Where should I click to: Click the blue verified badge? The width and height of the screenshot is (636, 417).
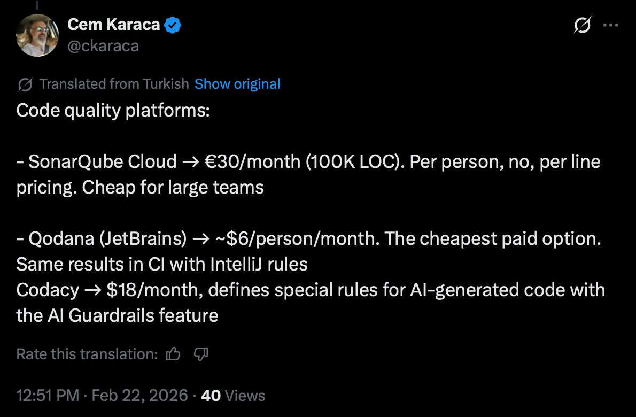173,25
